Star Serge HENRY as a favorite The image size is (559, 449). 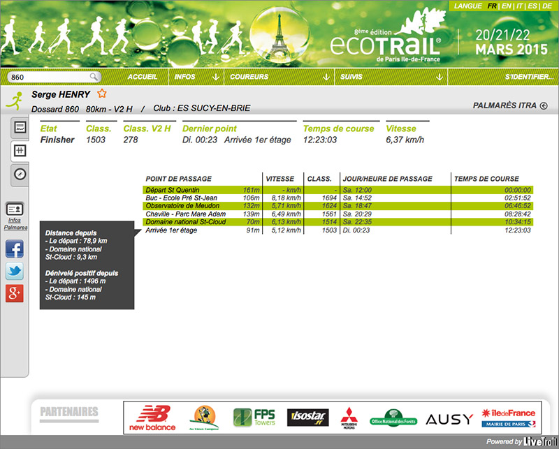coord(102,94)
